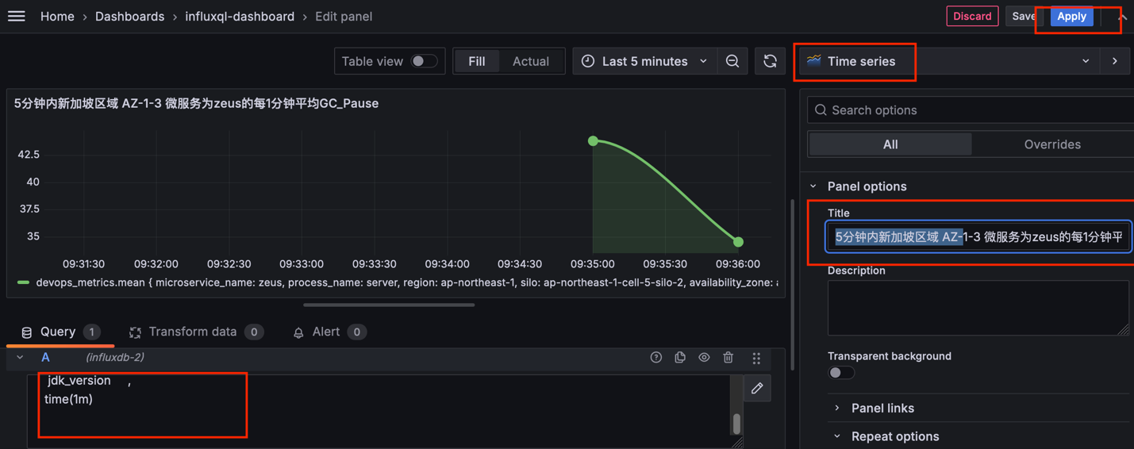Collapse top bar with chevron icon

(x=1122, y=17)
